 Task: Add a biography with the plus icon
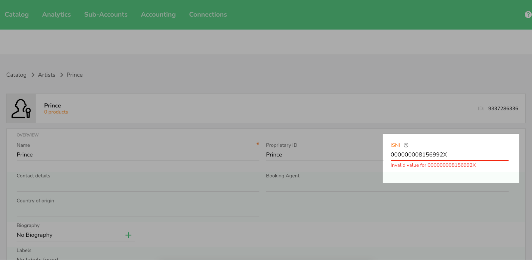coord(128,235)
